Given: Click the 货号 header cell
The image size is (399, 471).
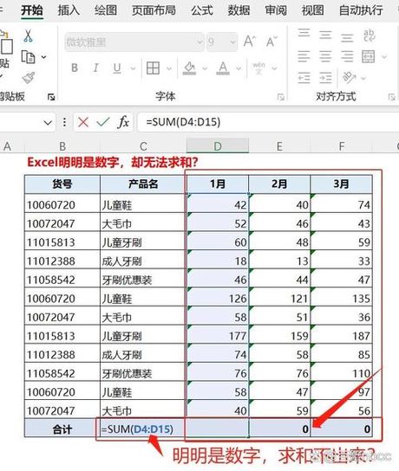Looking at the screenshot, I should coord(62,184).
